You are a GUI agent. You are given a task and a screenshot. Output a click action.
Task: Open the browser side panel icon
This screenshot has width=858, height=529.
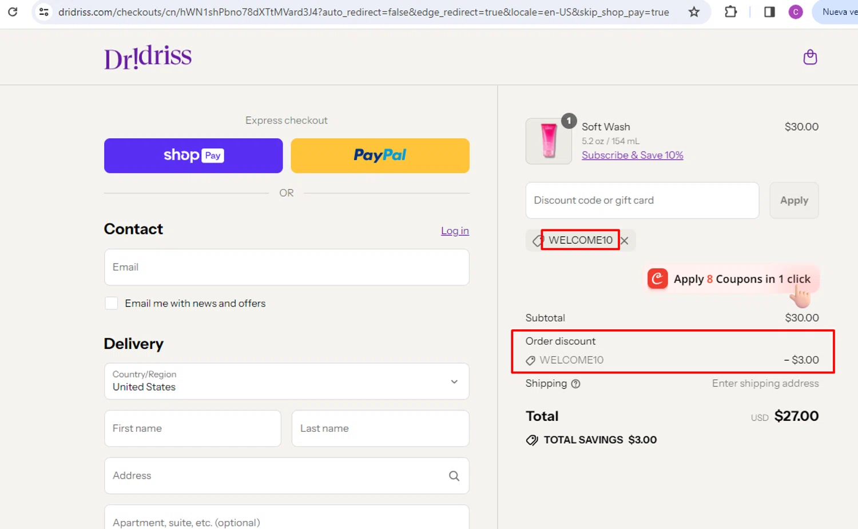click(x=769, y=11)
